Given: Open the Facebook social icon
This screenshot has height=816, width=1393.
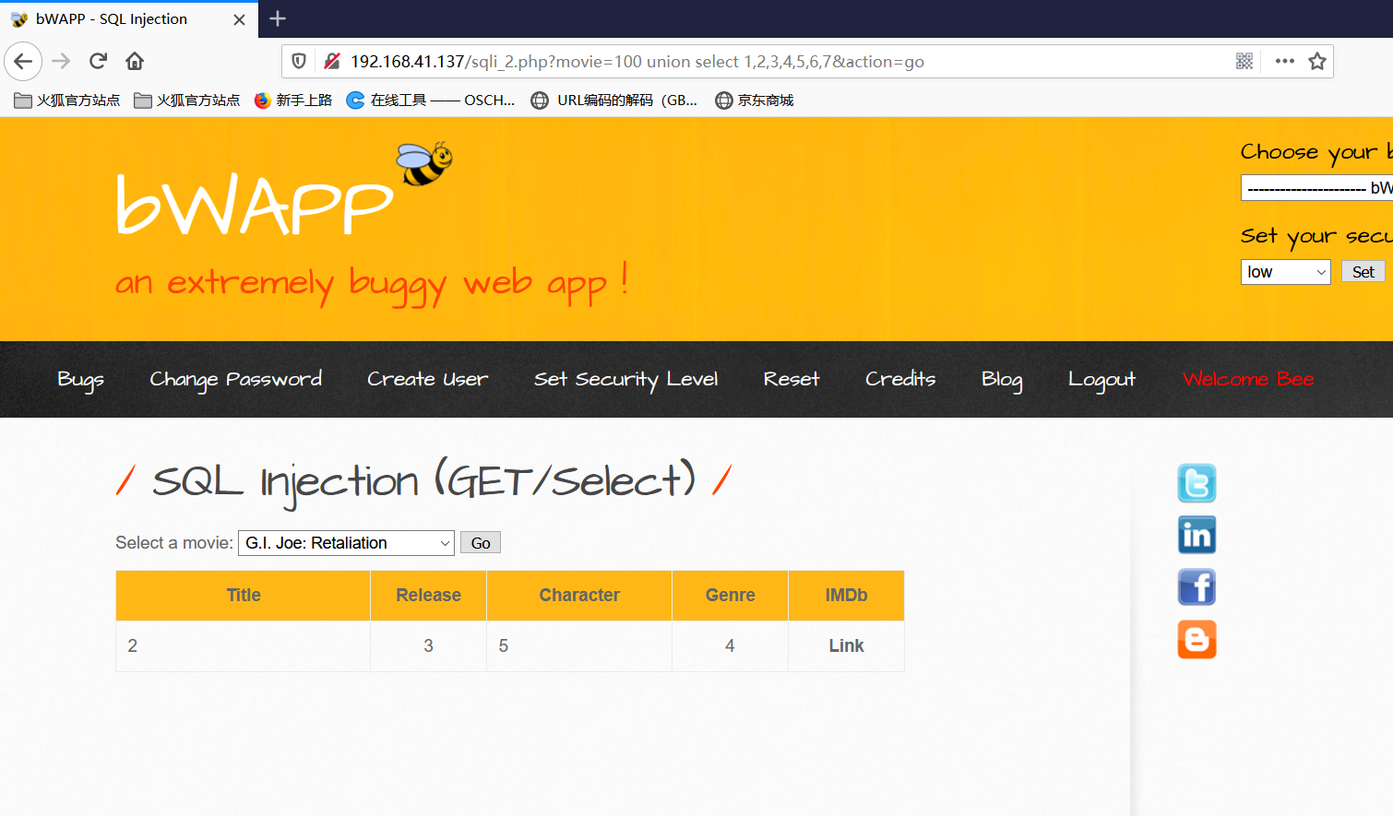Looking at the screenshot, I should [x=1197, y=587].
